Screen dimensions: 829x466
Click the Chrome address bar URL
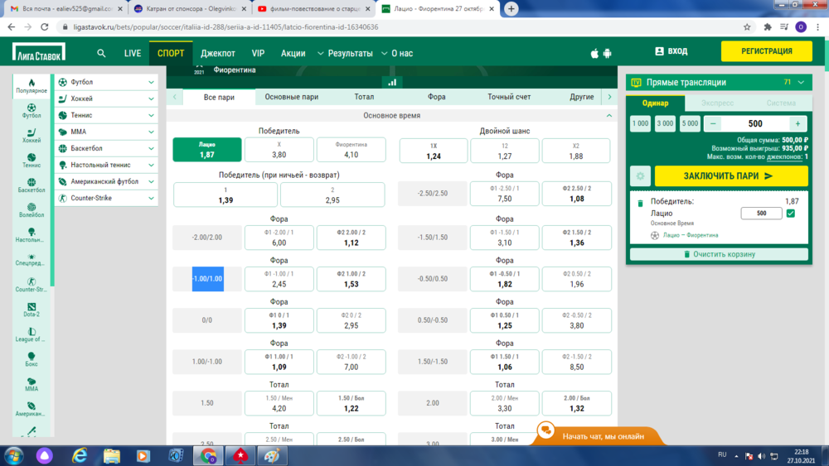pos(225,27)
